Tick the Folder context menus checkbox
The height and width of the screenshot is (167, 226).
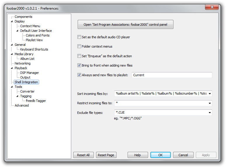point(79,46)
